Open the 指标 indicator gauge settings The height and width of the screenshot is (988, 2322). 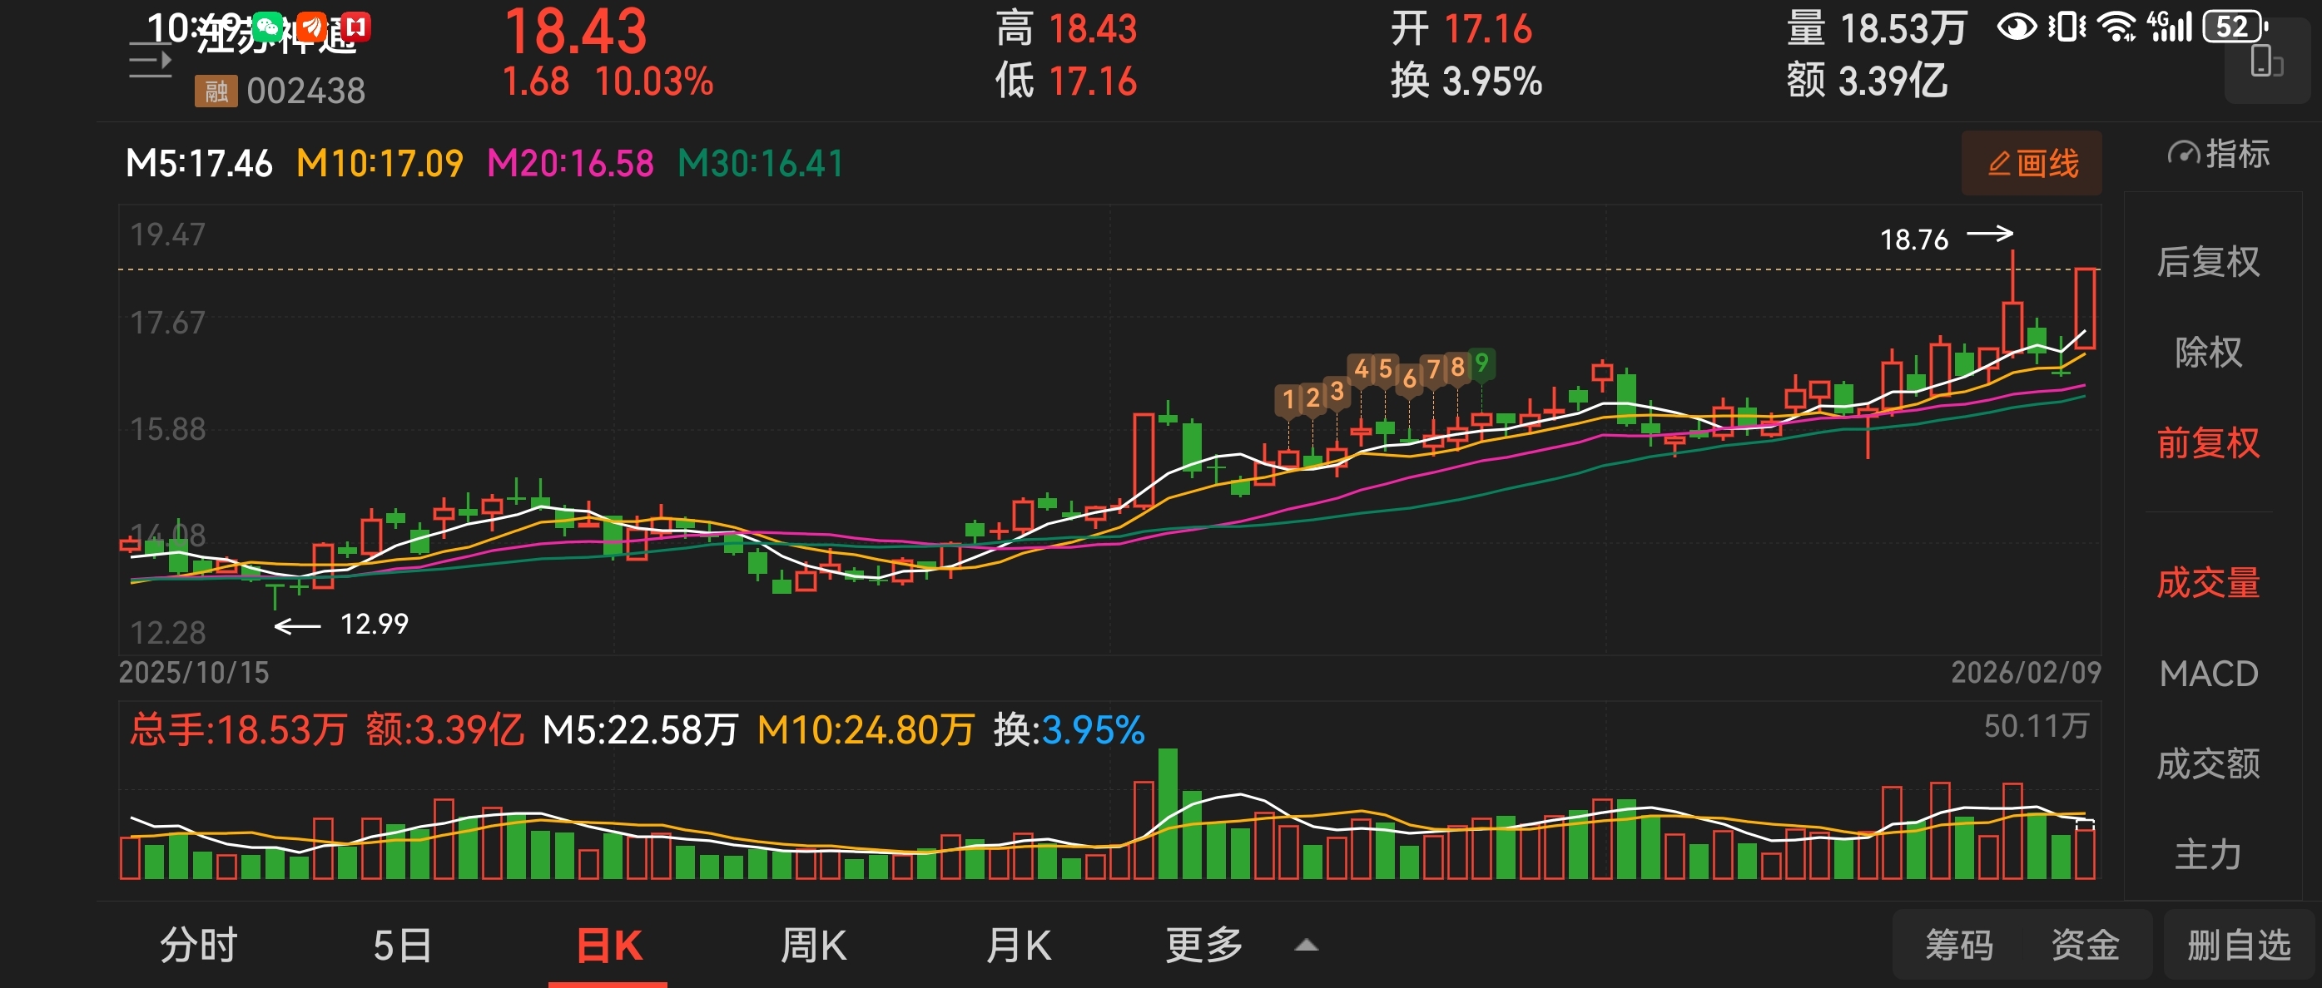(x=2218, y=155)
